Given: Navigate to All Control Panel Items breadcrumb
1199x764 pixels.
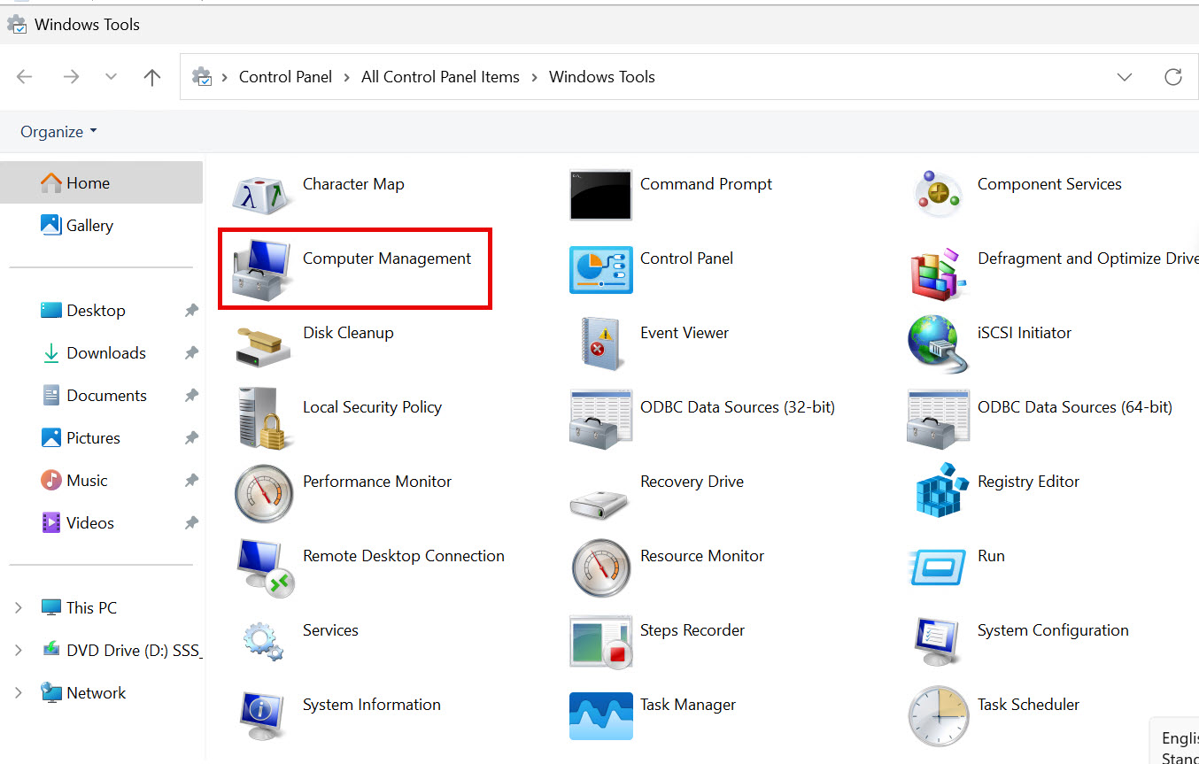Looking at the screenshot, I should (x=440, y=77).
